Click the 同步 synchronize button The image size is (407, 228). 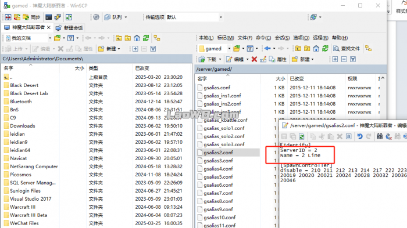[x=31, y=17]
